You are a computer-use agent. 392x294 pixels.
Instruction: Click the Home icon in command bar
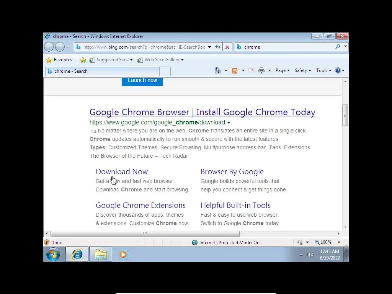[x=218, y=70]
